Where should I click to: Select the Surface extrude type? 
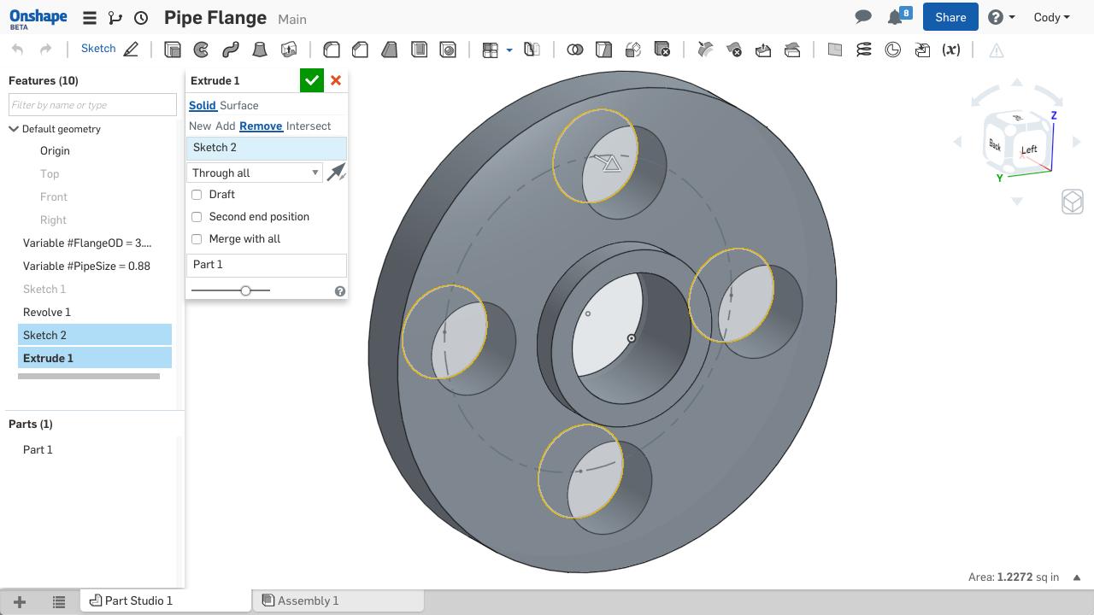point(239,105)
